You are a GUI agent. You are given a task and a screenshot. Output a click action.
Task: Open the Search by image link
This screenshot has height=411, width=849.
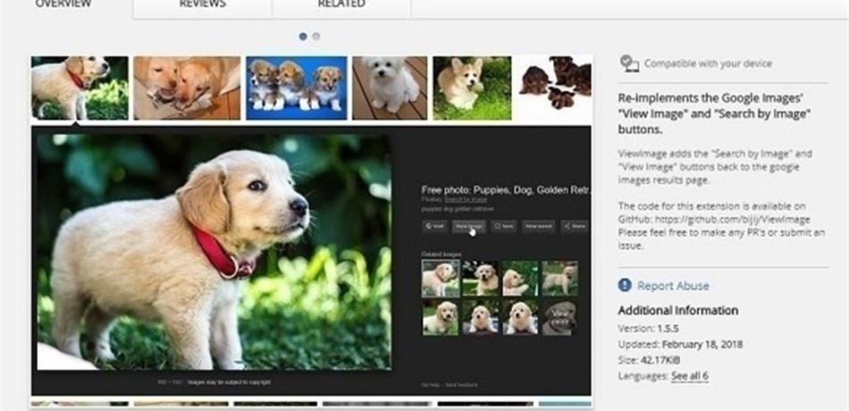[465, 200]
